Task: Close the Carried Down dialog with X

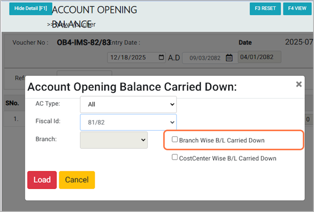Action: 299,84
